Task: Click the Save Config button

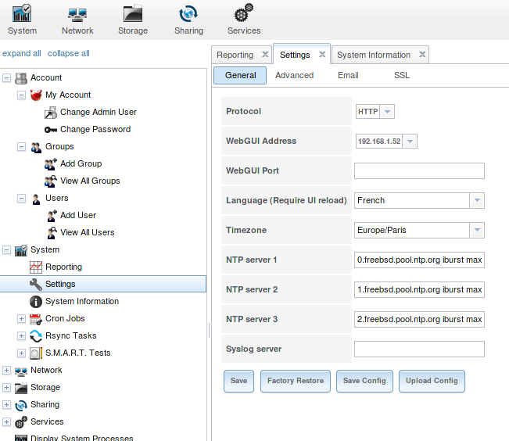Action: point(364,381)
